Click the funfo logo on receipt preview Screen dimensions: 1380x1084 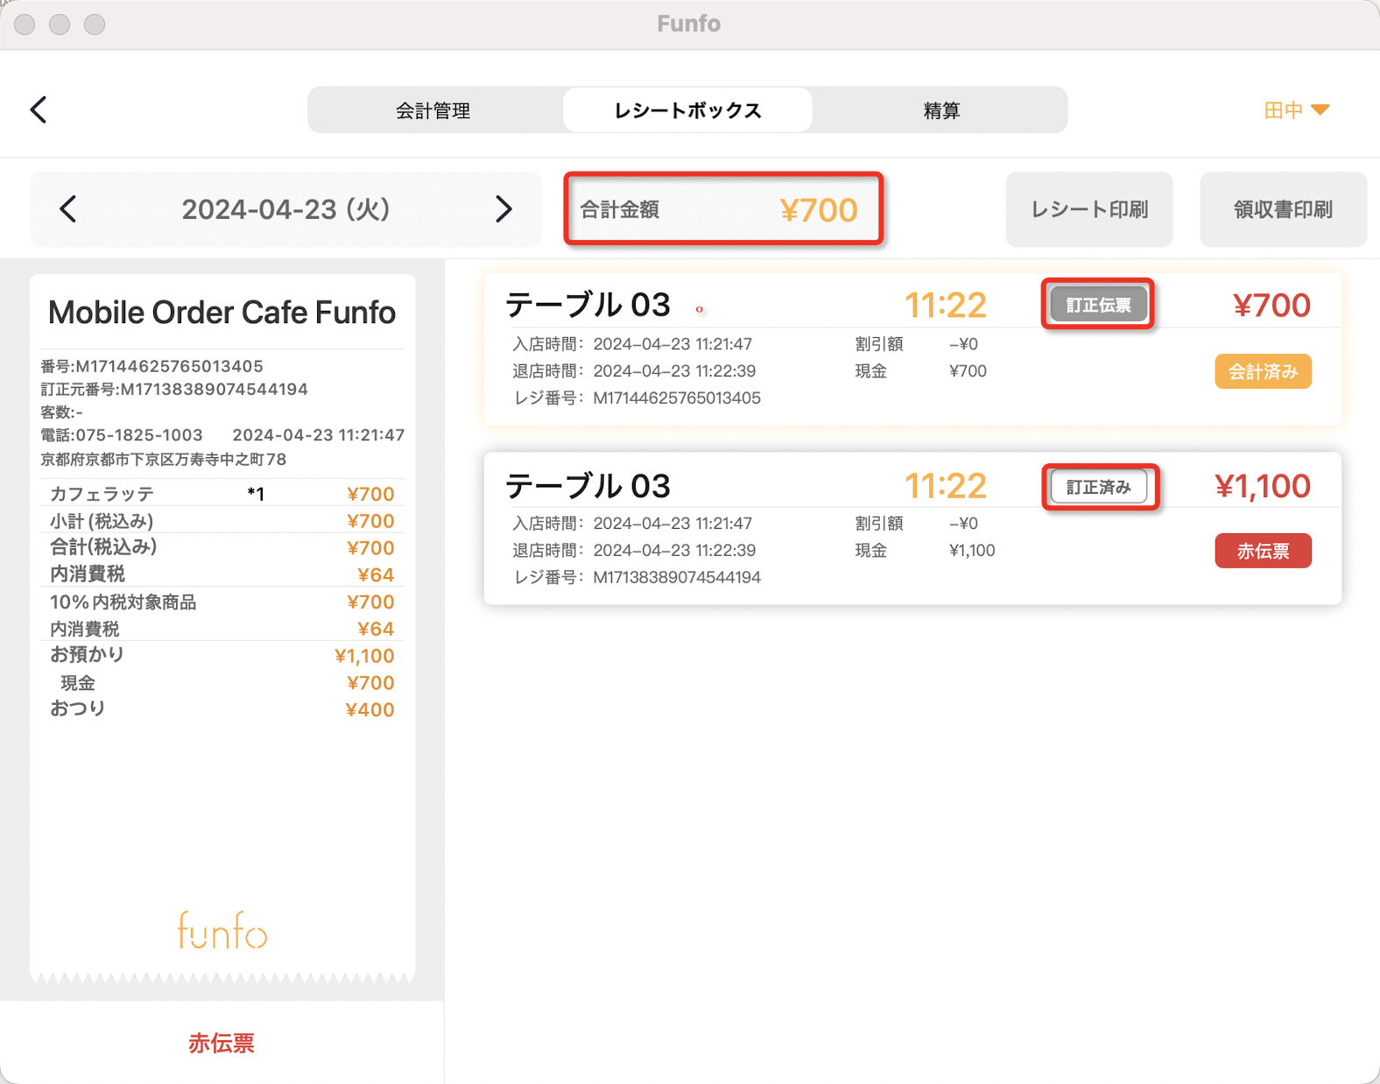[x=222, y=931]
